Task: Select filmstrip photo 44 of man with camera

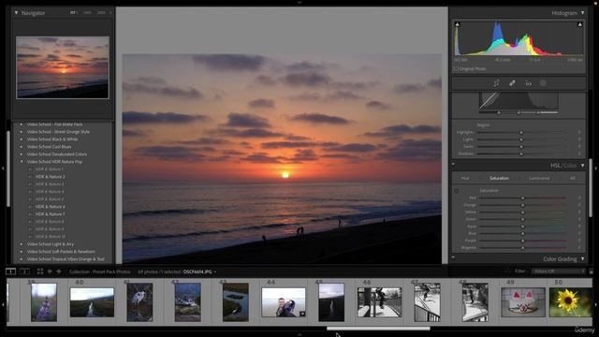Action: coord(284,302)
